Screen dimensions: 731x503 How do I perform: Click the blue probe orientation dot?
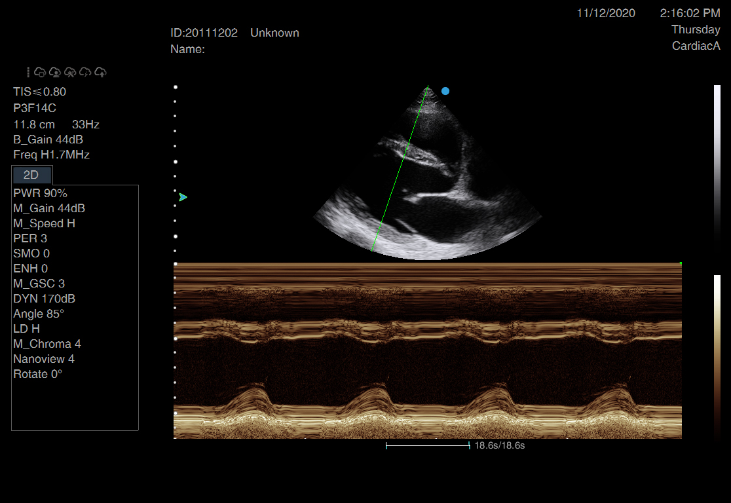click(445, 91)
